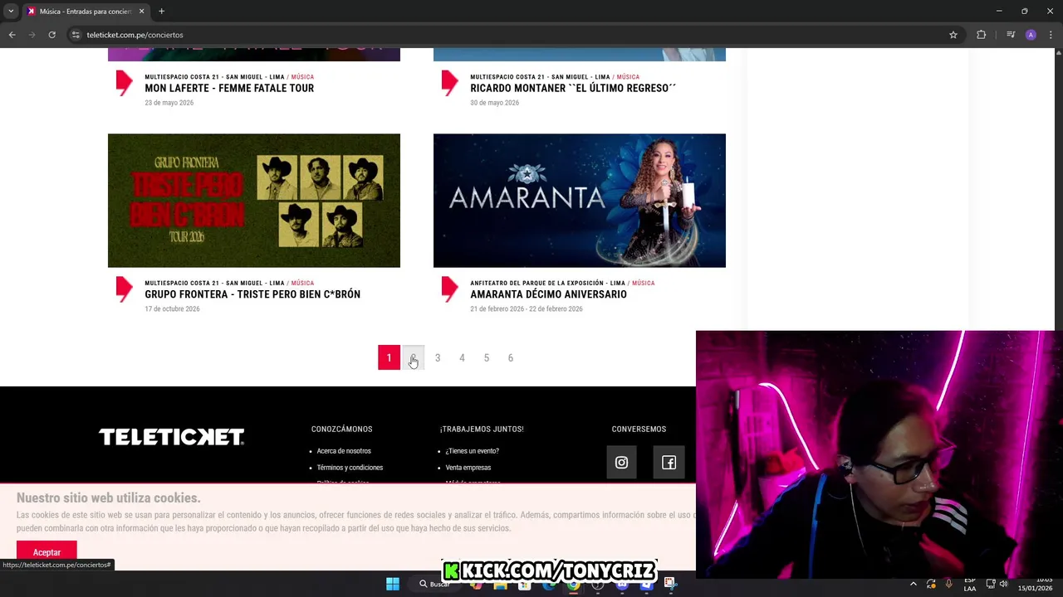
Task: Open Términos y condiciones footer link
Action: (350, 468)
